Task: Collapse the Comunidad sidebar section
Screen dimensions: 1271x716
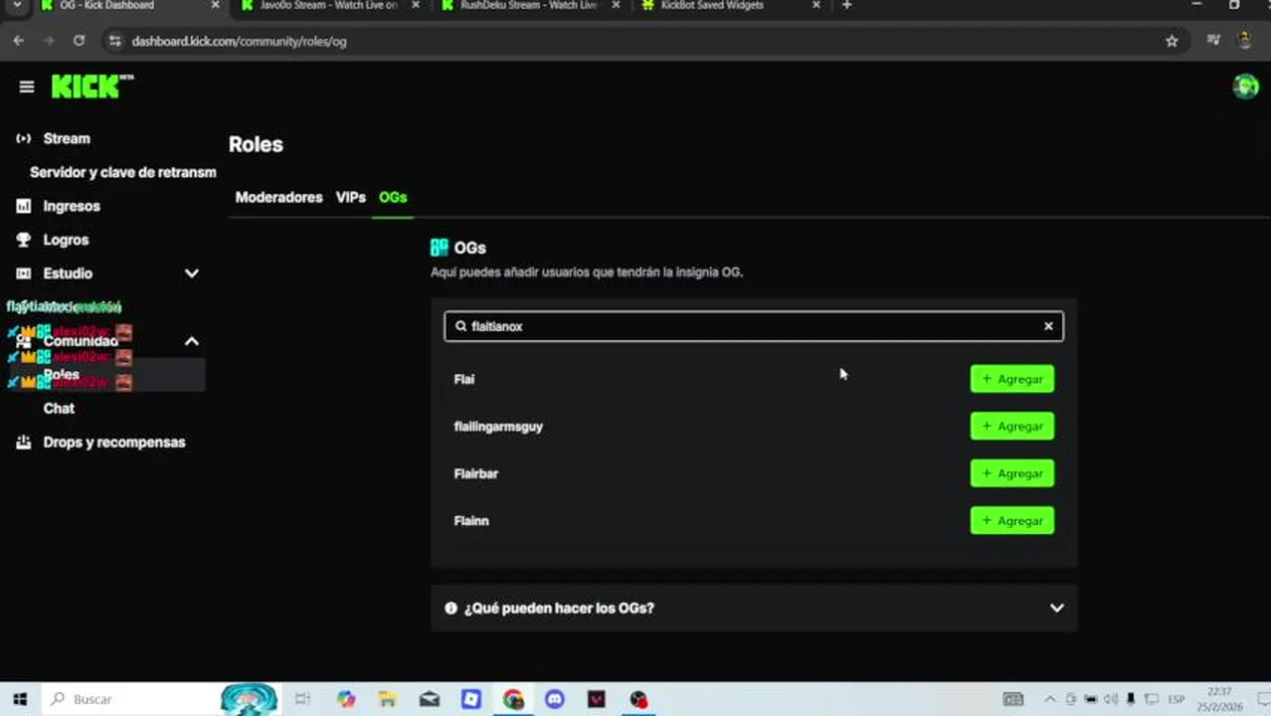Action: pyautogui.click(x=192, y=341)
